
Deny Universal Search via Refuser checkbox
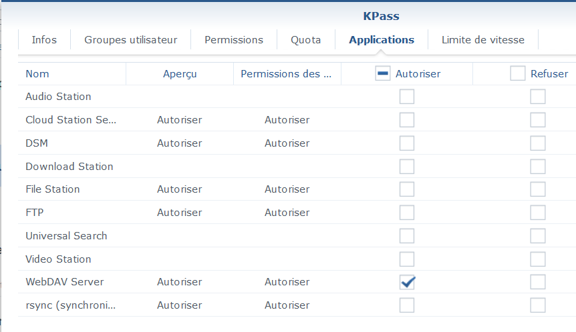tap(538, 236)
